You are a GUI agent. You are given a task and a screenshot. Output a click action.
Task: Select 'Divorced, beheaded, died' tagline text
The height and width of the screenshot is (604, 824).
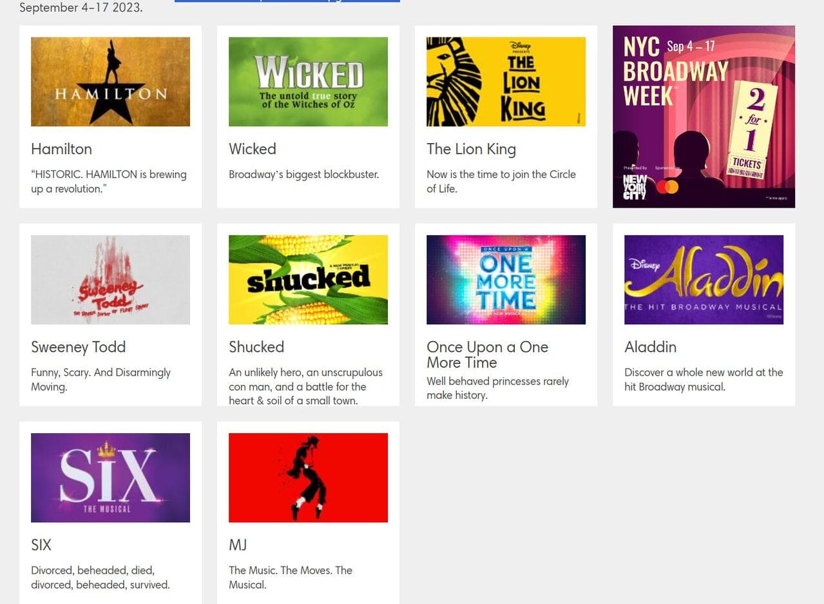101,578
